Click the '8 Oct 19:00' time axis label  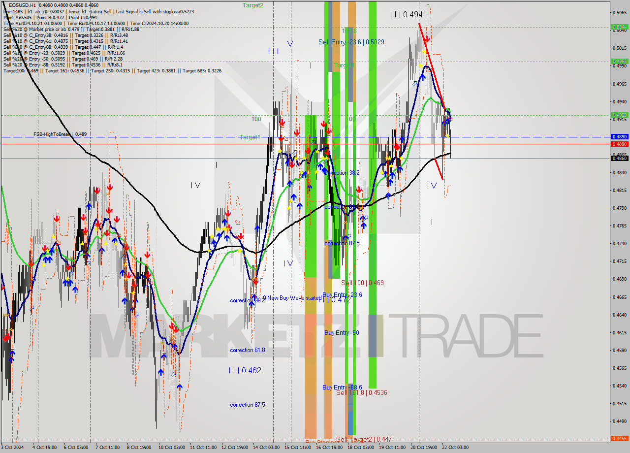pos(139,448)
